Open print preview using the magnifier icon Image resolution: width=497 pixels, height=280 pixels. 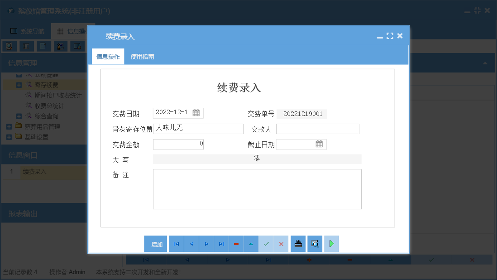pos(315,244)
